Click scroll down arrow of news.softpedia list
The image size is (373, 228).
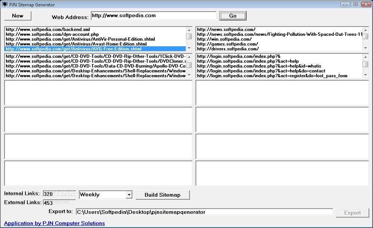click(366, 48)
